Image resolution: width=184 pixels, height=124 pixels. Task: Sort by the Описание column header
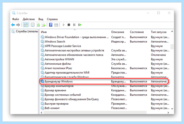pyautogui.click(x=117, y=32)
